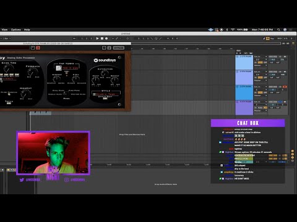Disarm the red record arm on third track
This screenshot has width=297, height=222.
pyautogui.click(x=285, y=86)
